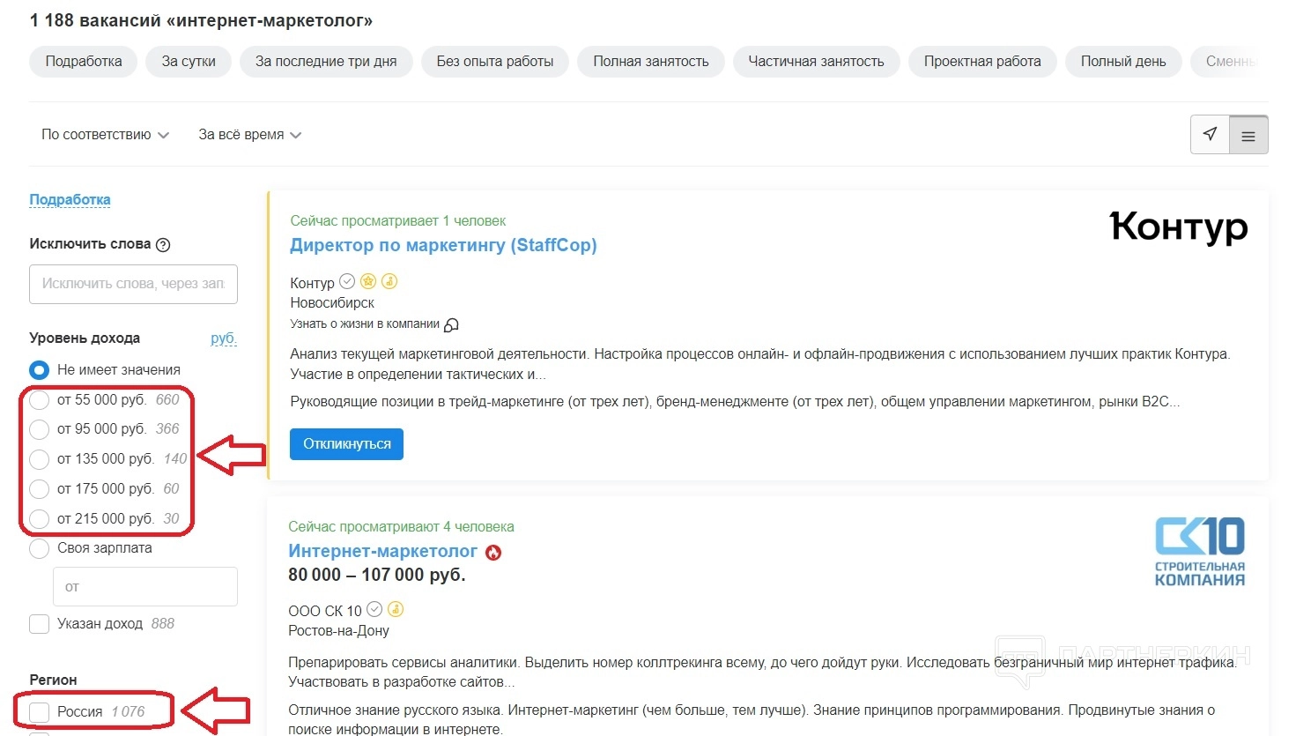Open the Директор по маркетингу (StaffCop) vacancy
The height and width of the screenshot is (736, 1296).
(443, 246)
